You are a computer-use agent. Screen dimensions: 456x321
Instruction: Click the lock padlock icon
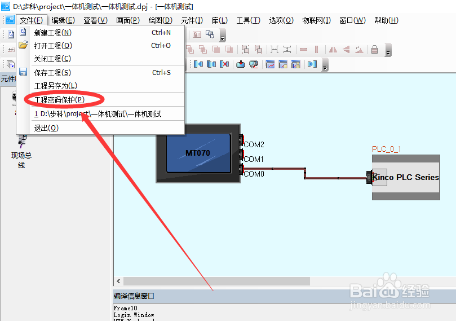[x=375, y=50]
